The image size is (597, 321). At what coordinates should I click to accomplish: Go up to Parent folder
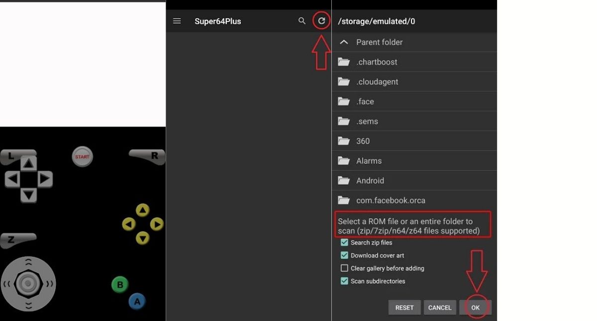click(x=379, y=42)
